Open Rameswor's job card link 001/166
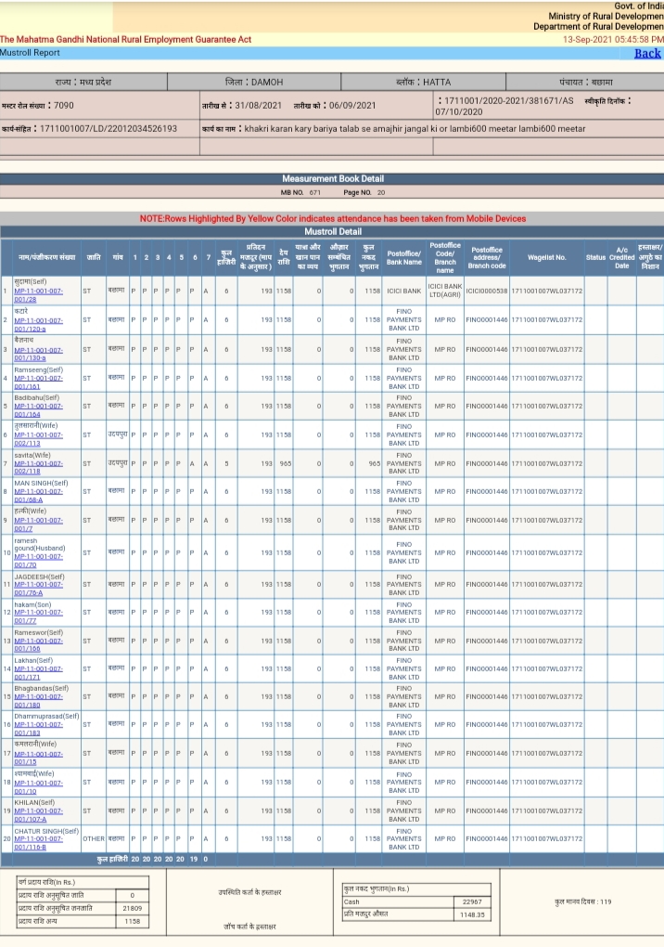Screen dimensions: 664x947 [38, 645]
